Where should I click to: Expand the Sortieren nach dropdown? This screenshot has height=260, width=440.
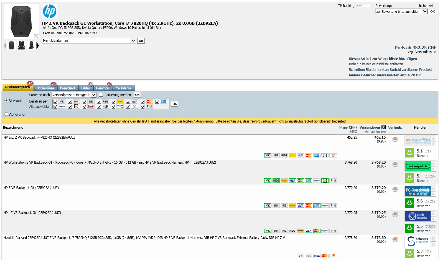click(93, 95)
